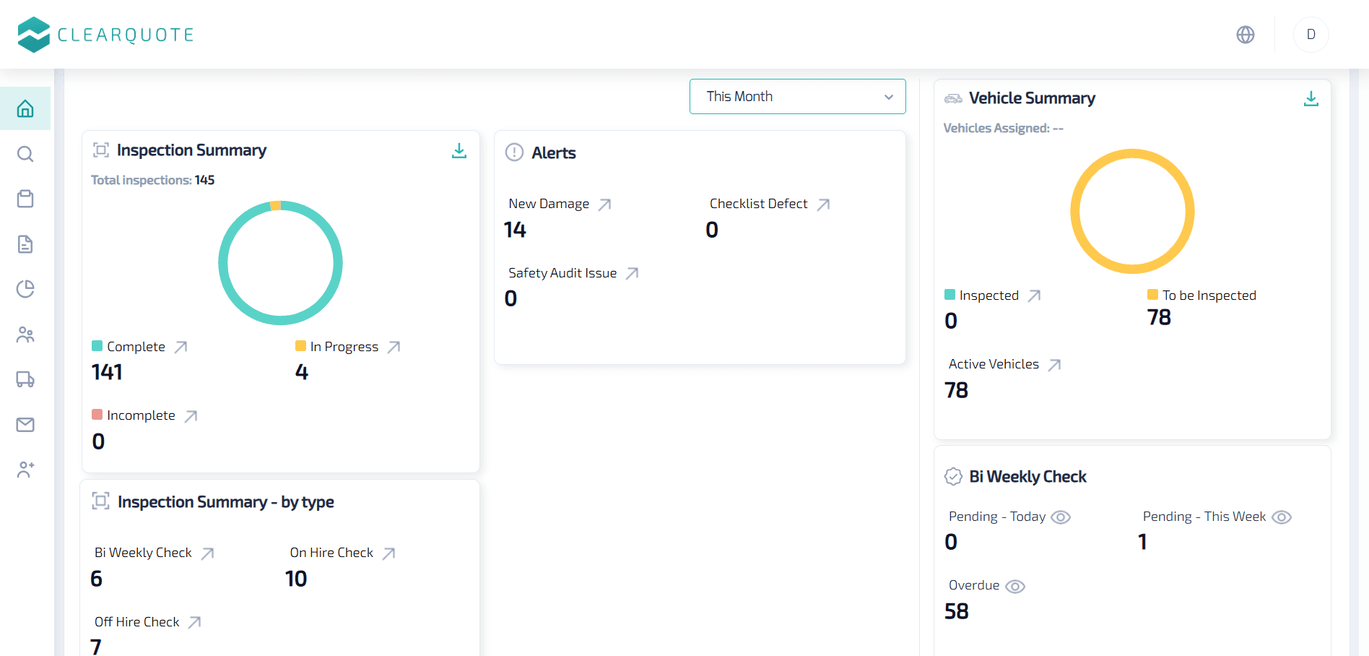Expand the This Month period dropdown
Image resolution: width=1369 pixels, height=656 pixels.
click(798, 97)
